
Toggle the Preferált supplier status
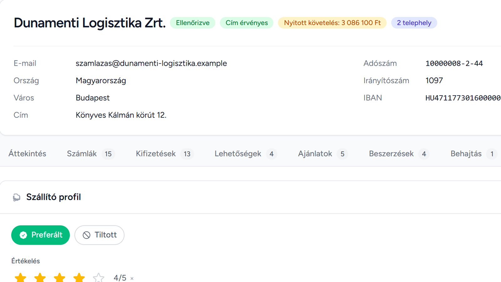click(x=40, y=235)
